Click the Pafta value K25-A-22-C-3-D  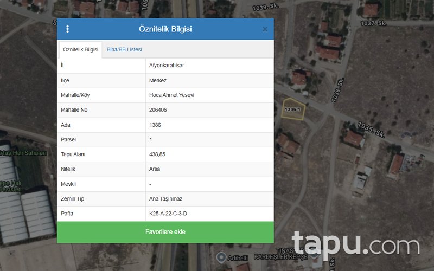tap(168, 214)
